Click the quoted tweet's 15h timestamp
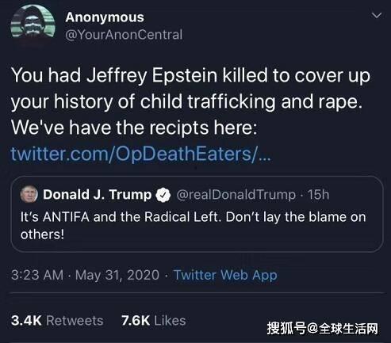 pos(318,195)
